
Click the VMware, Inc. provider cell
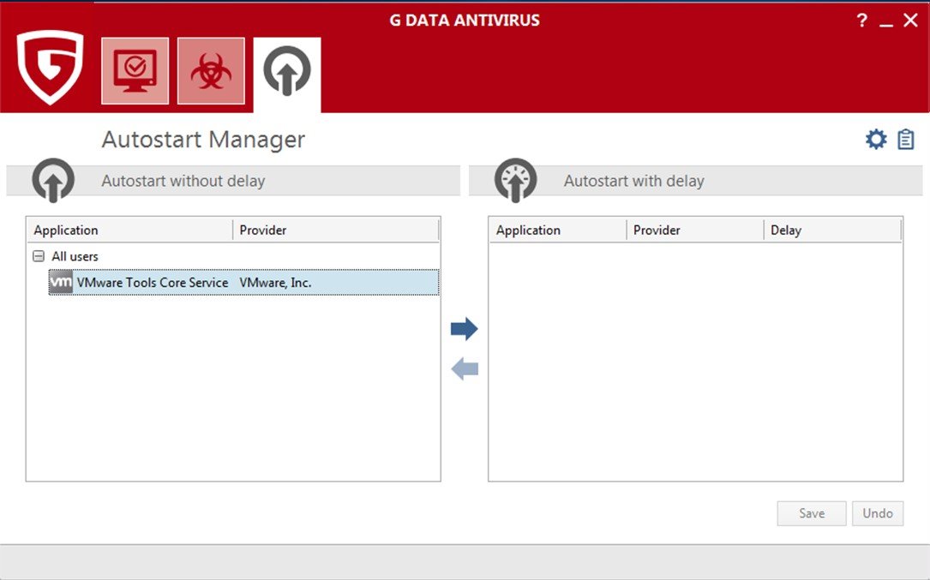275,283
